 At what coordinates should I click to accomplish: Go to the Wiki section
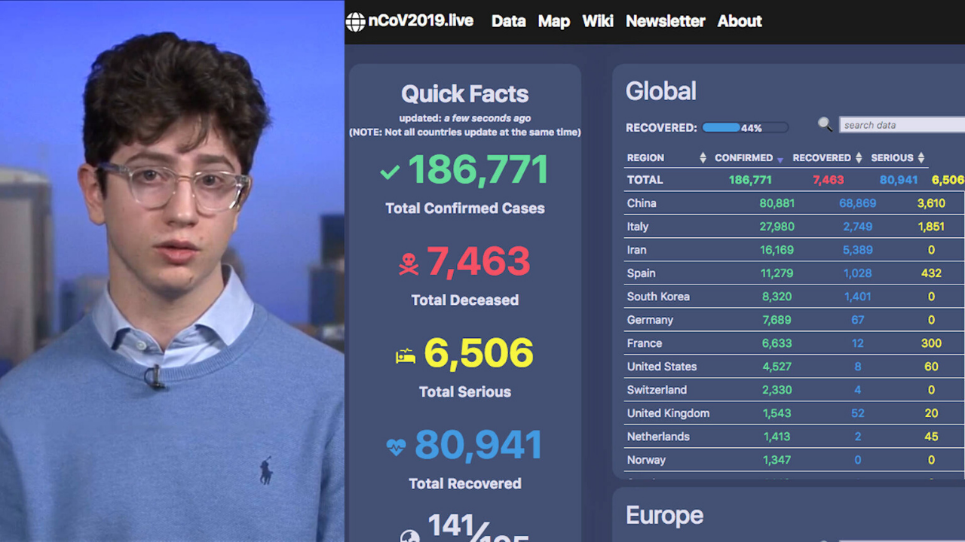tap(598, 21)
